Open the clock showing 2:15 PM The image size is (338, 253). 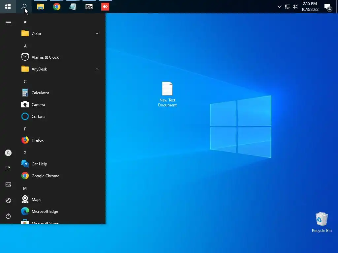(310, 7)
